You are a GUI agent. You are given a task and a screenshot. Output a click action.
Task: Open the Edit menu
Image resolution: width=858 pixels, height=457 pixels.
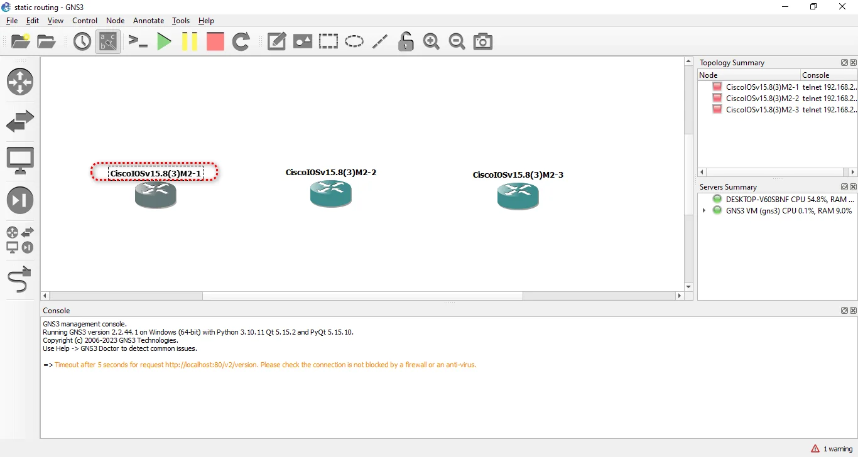pos(33,21)
